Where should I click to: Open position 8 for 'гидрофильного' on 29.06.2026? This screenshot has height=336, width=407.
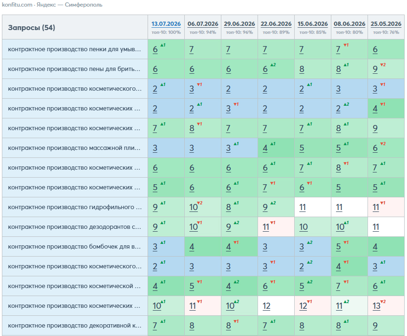(228, 207)
